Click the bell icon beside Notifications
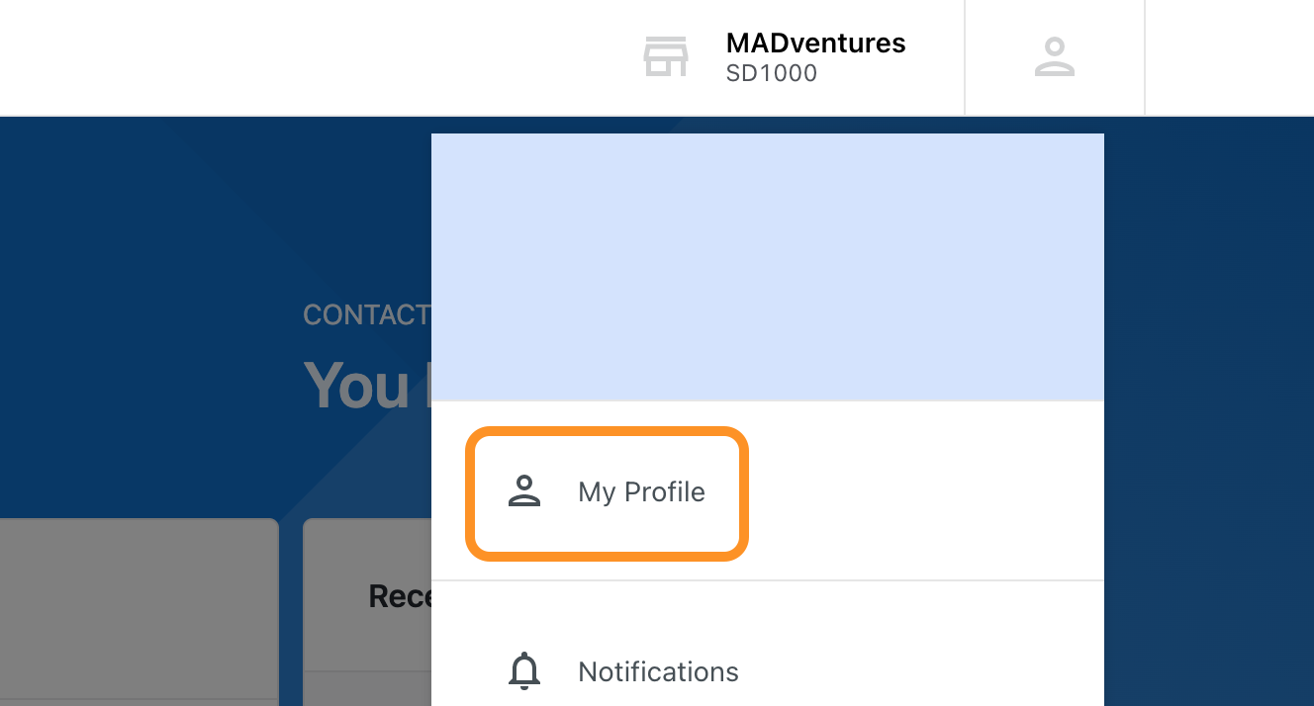The width and height of the screenshot is (1314, 706). click(524, 671)
